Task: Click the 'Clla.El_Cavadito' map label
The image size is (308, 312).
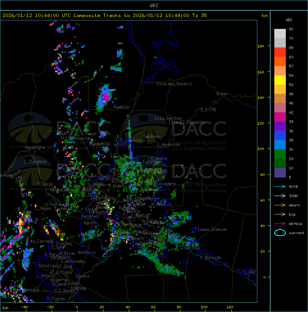Action: coord(187,122)
